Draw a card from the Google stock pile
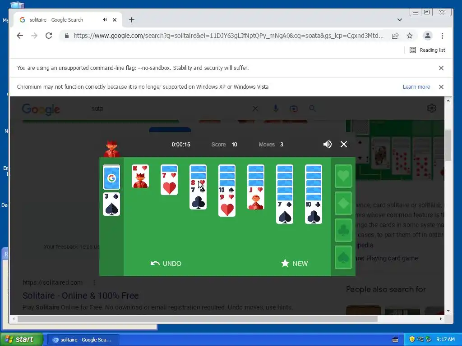The width and height of the screenshot is (462, 346). [111, 177]
